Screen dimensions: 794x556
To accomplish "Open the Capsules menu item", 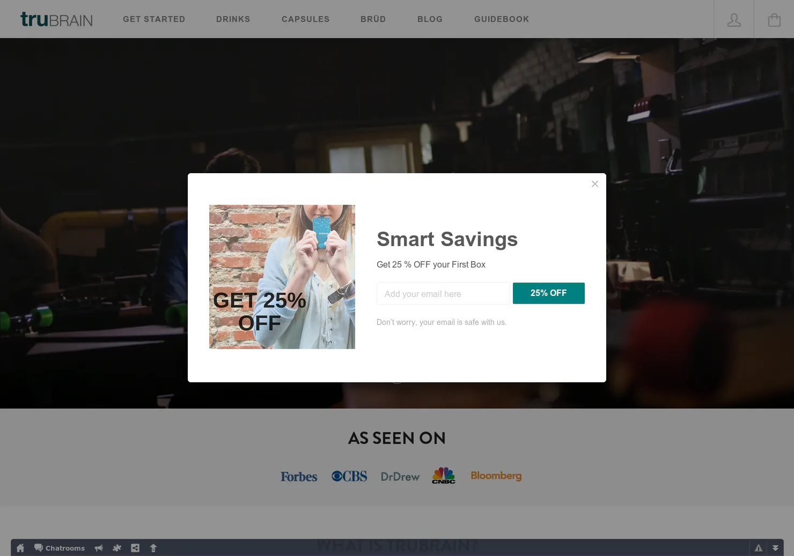I will pos(306,19).
